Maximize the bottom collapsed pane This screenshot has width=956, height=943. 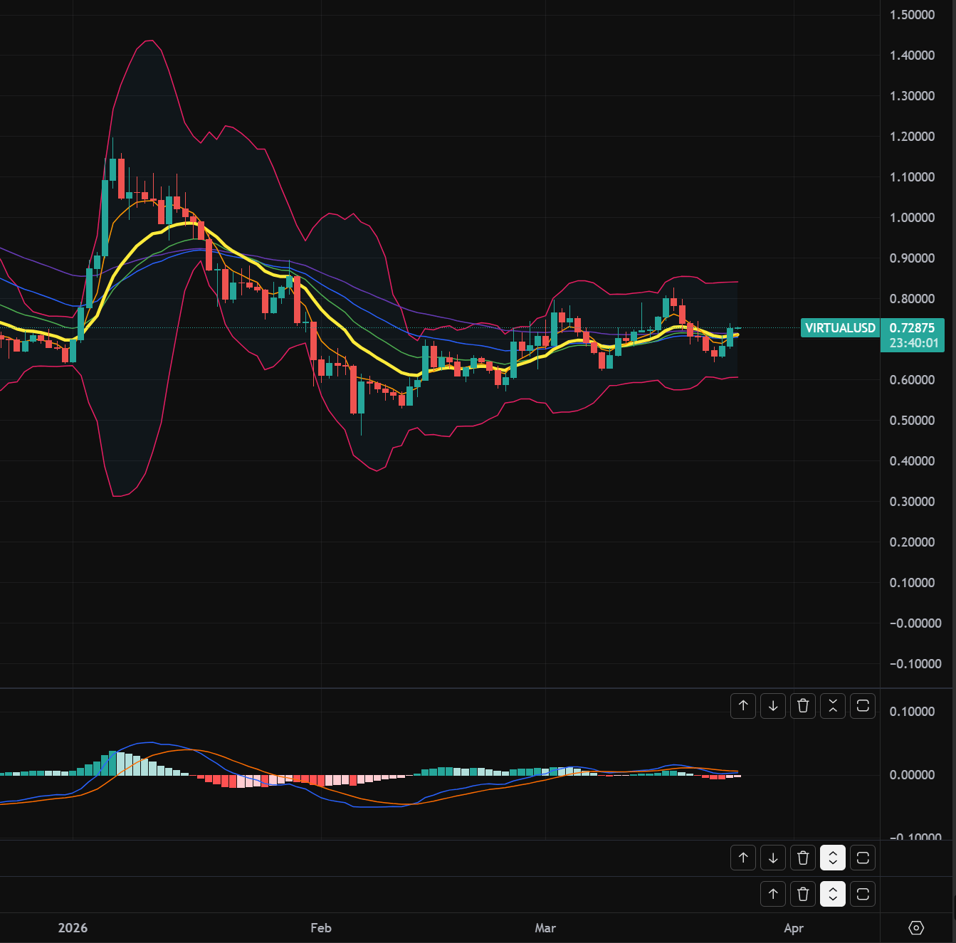[863, 894]
